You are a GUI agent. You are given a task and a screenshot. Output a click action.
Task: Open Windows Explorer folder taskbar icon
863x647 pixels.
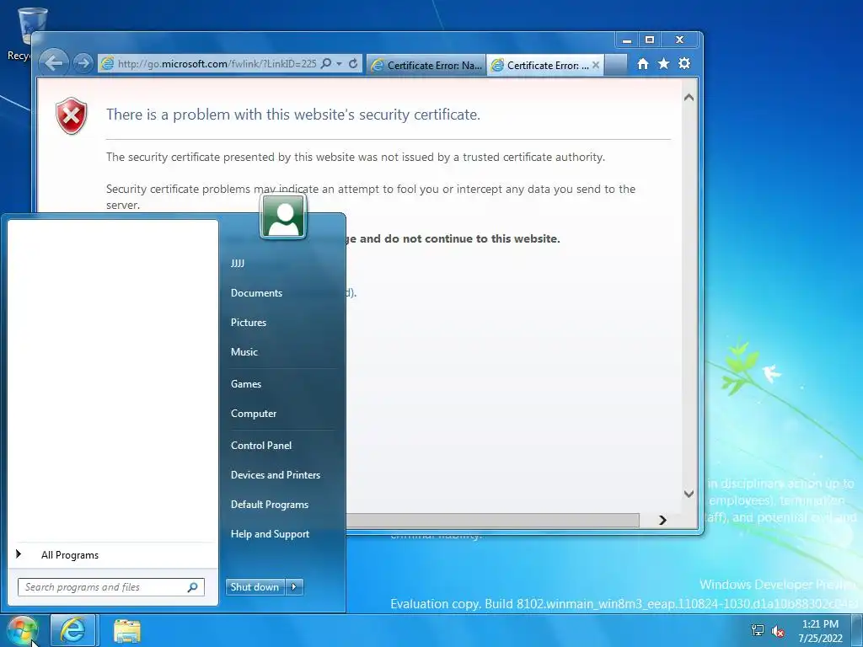click(x=127, y=630)
